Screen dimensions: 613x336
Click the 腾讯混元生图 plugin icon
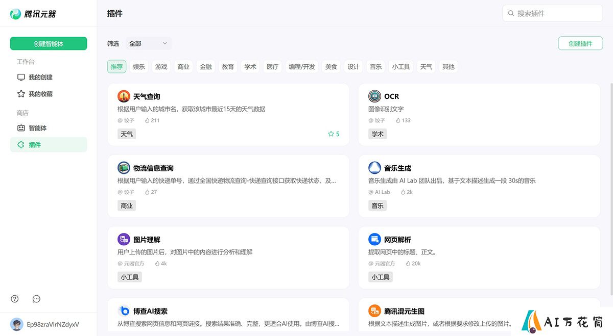[374, 311]
